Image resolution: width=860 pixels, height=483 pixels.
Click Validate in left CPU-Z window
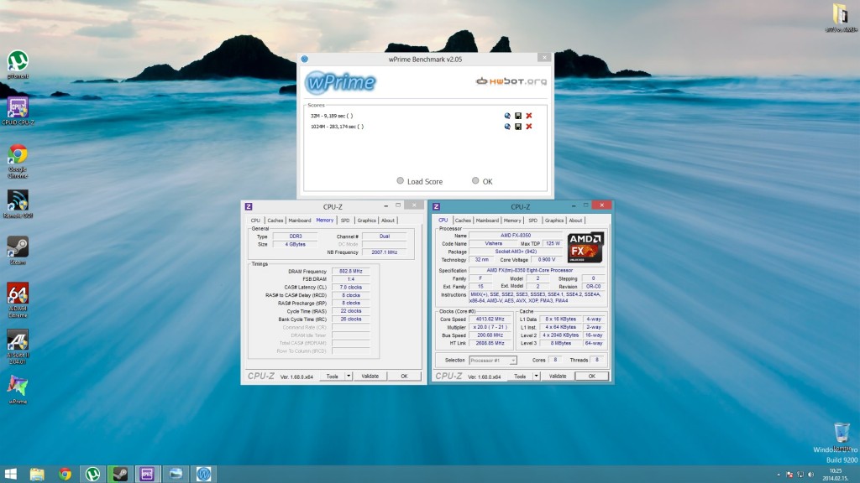[x=370, y=377]
